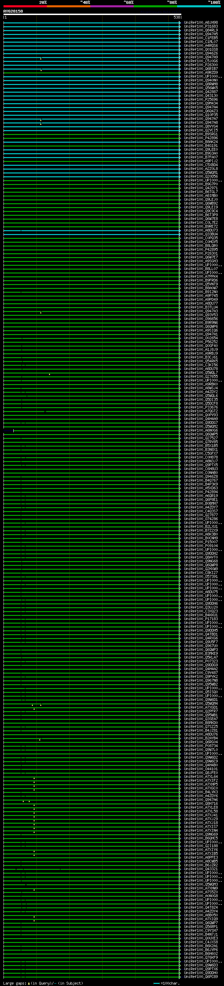Screen dimensions: 224x986
Task: Click the green ~80% legend segment
Action: [155, 6]
